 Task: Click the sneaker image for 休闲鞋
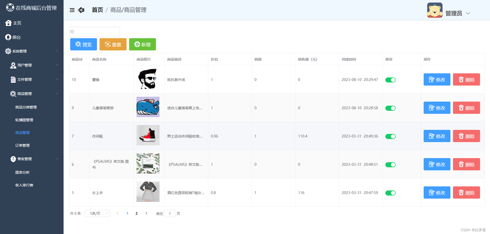click(148, 135)
